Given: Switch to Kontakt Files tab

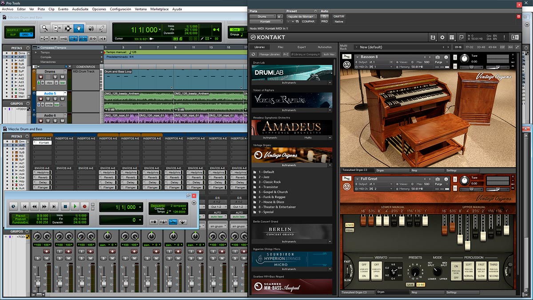Looking at the screenshot, I should pos(281,47).
